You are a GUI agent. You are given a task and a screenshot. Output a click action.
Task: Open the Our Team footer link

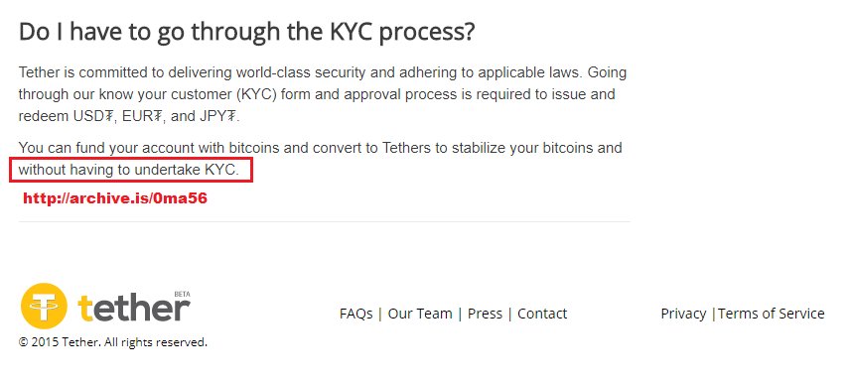[x=420, y=314]
